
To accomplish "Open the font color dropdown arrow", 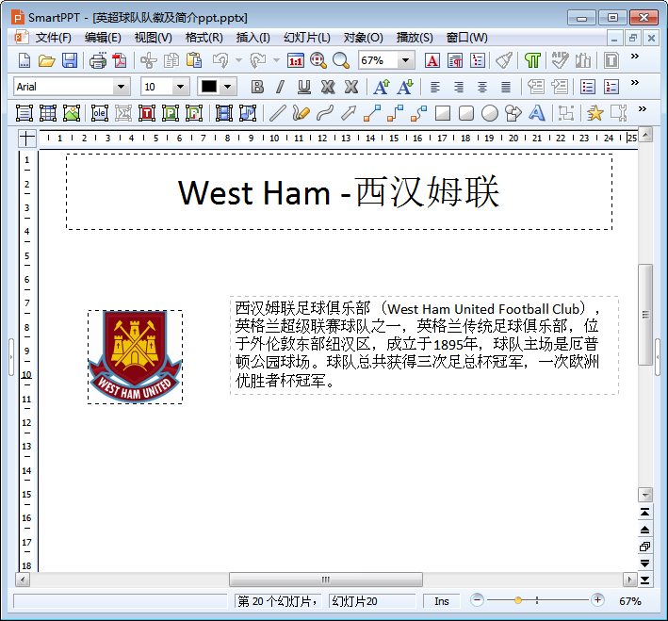I will (x=228, y=87).
